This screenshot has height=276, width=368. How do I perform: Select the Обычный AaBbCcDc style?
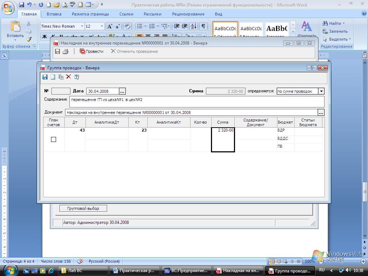pos(225,29)
